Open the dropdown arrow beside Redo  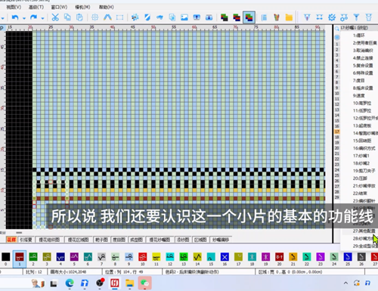(42, 18)
